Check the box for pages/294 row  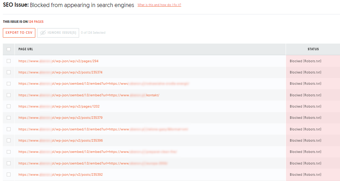8,61
